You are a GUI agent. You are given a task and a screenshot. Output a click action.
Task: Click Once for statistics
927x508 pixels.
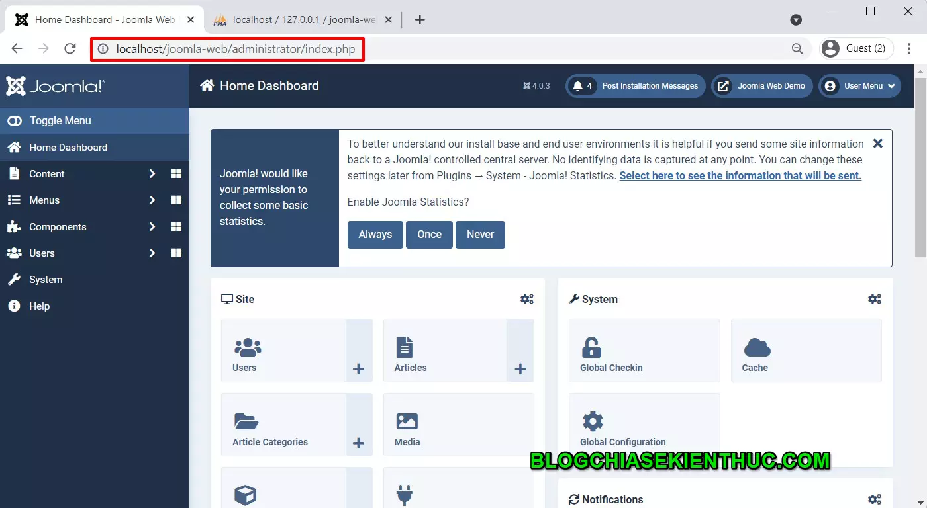tap(429, 235)
